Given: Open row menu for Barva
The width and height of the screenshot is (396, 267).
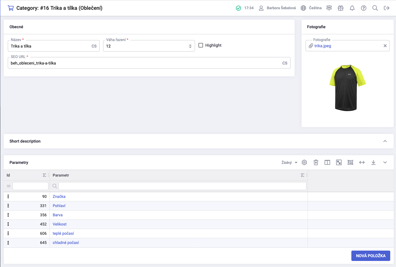Looking at the screenshot, I should [x=8, y=215].
